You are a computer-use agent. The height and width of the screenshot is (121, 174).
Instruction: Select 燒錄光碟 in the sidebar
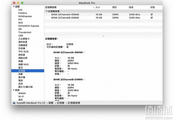(x=23, y=58)
